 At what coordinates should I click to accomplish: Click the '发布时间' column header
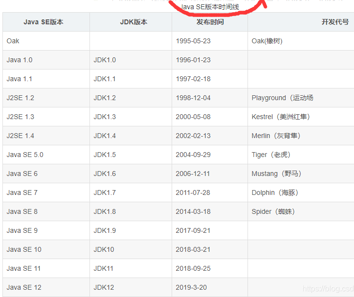pyautogui.click(x=210, y=22)
